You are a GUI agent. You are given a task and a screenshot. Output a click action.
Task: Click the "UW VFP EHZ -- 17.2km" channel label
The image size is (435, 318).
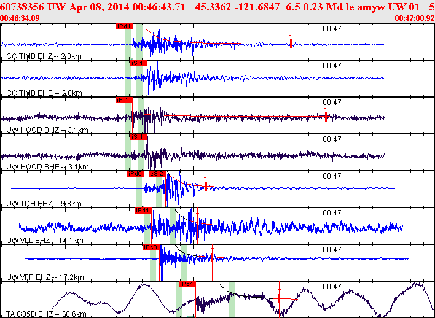click(45, 277)
